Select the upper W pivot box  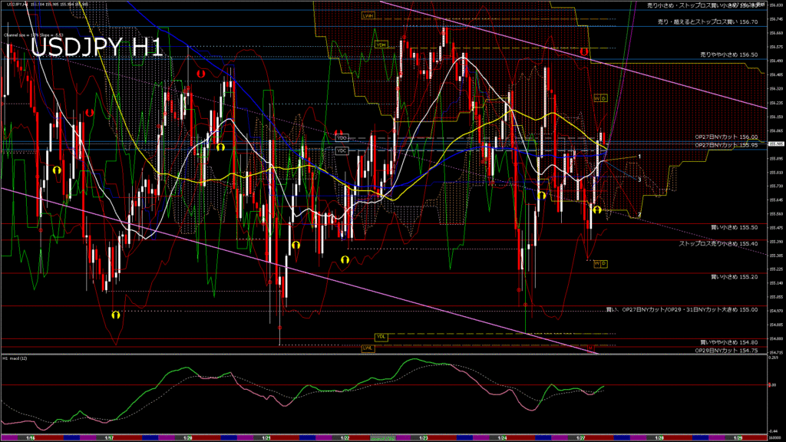596,99
